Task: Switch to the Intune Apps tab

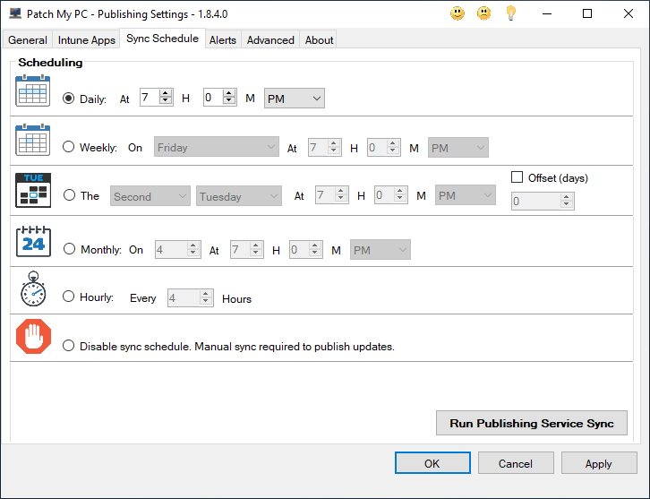Action: pos(86,39)
